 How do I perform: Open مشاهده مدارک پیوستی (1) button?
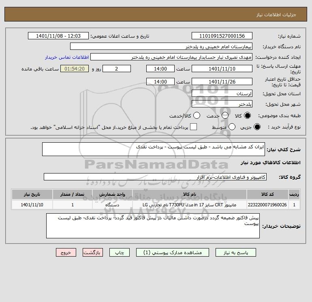click(173, 253)
